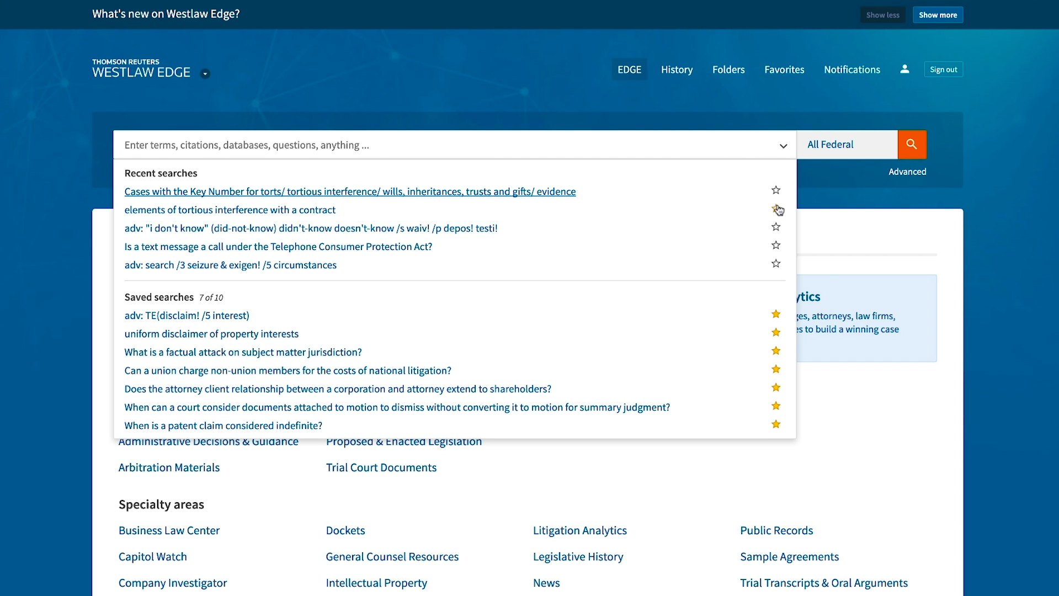Save the 'Telephone Consumer Protection Act' search star
Screen dimensions: 1059x596
[x=776, y=246]
